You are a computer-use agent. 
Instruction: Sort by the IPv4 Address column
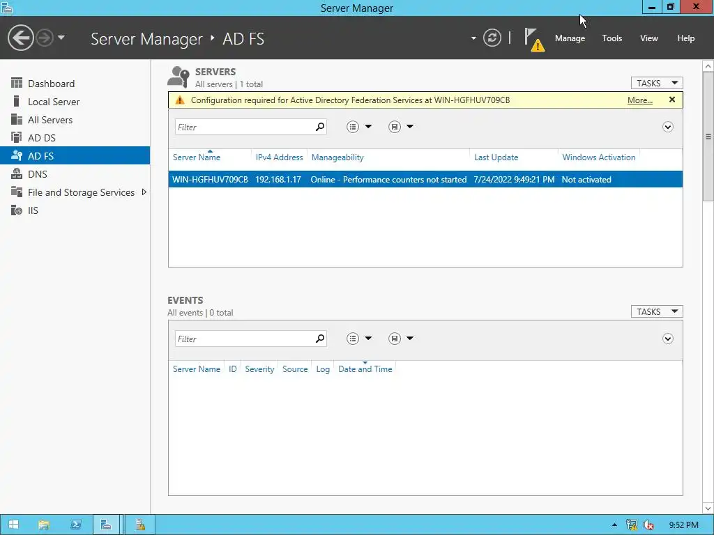point(279,157)
